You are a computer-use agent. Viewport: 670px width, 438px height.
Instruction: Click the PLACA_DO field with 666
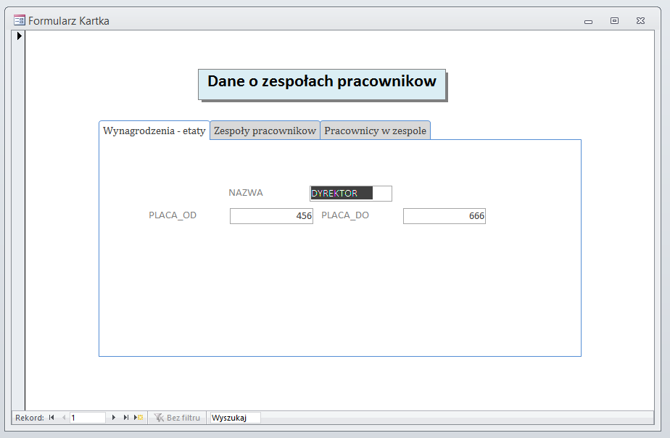(x=444, y=216)
